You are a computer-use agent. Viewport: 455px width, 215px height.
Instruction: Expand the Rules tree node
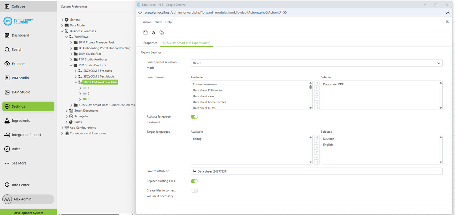pyautogui.click(x=66, y=122)
